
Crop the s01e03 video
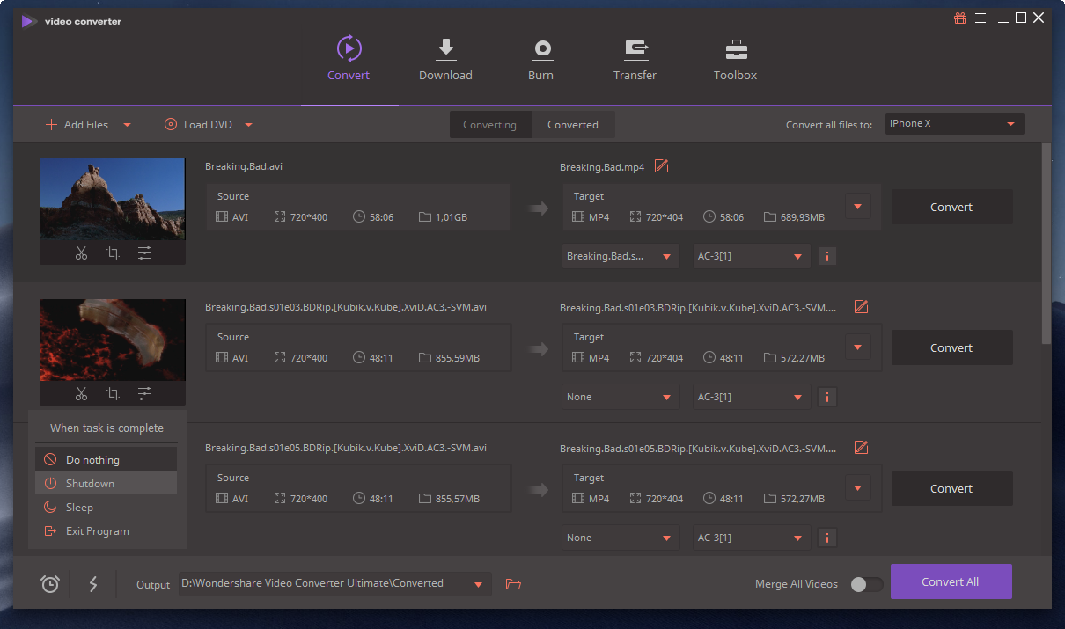pyautogui.click(x=113, y=394)
